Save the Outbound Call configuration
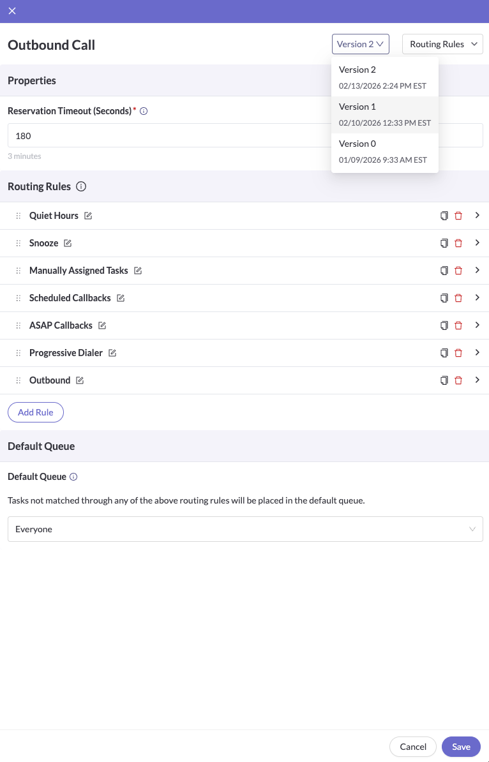The height and width of the screenshot is (762, 489). point(461,747)
